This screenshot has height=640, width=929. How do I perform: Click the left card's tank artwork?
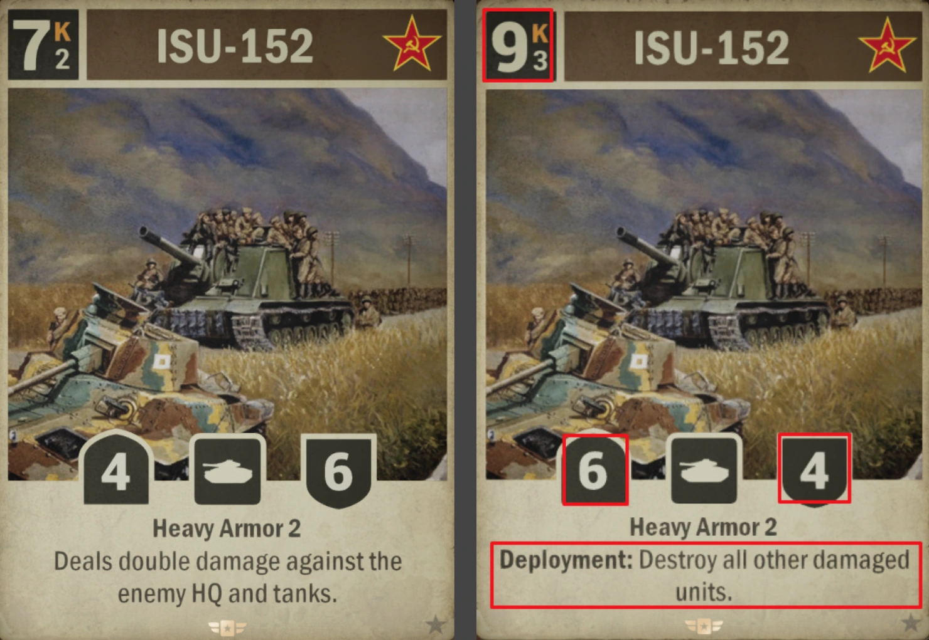(227, 283)
